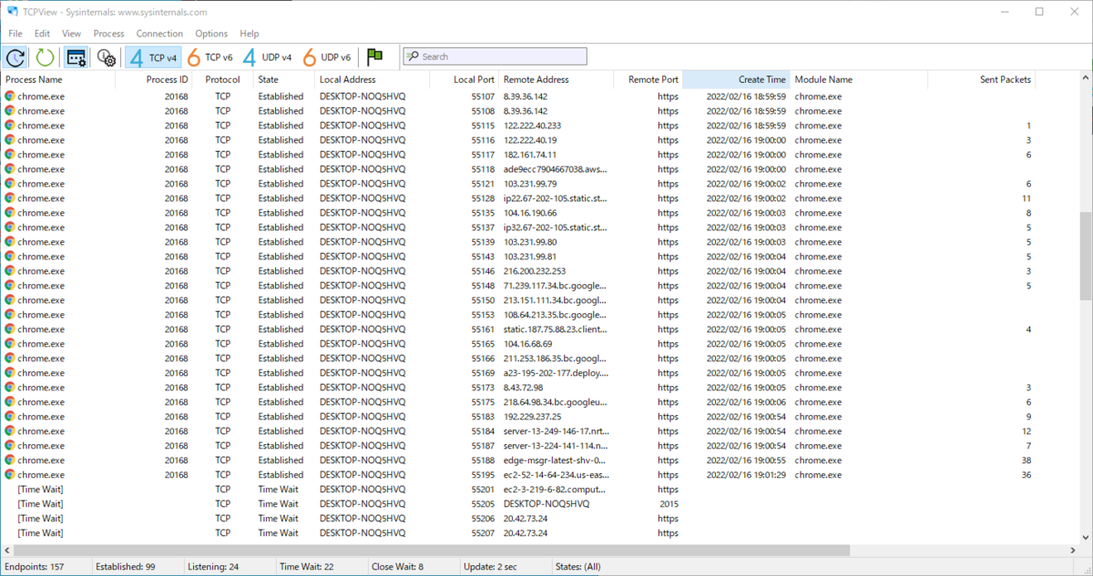Click Chrome icon in row with port 55161
This screenshot has height=576, width=1093.
10,328
